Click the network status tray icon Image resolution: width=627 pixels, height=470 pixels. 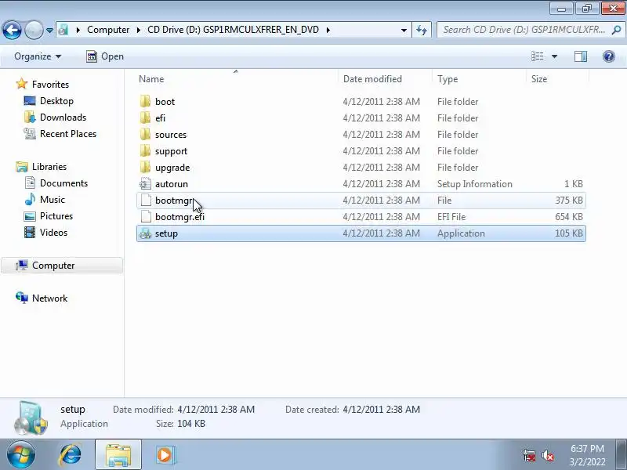coord(528,455)
